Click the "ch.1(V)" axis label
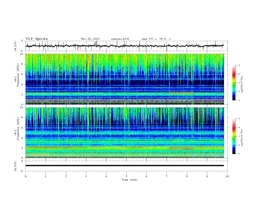 pyautogui.click(x=16, y=46)
